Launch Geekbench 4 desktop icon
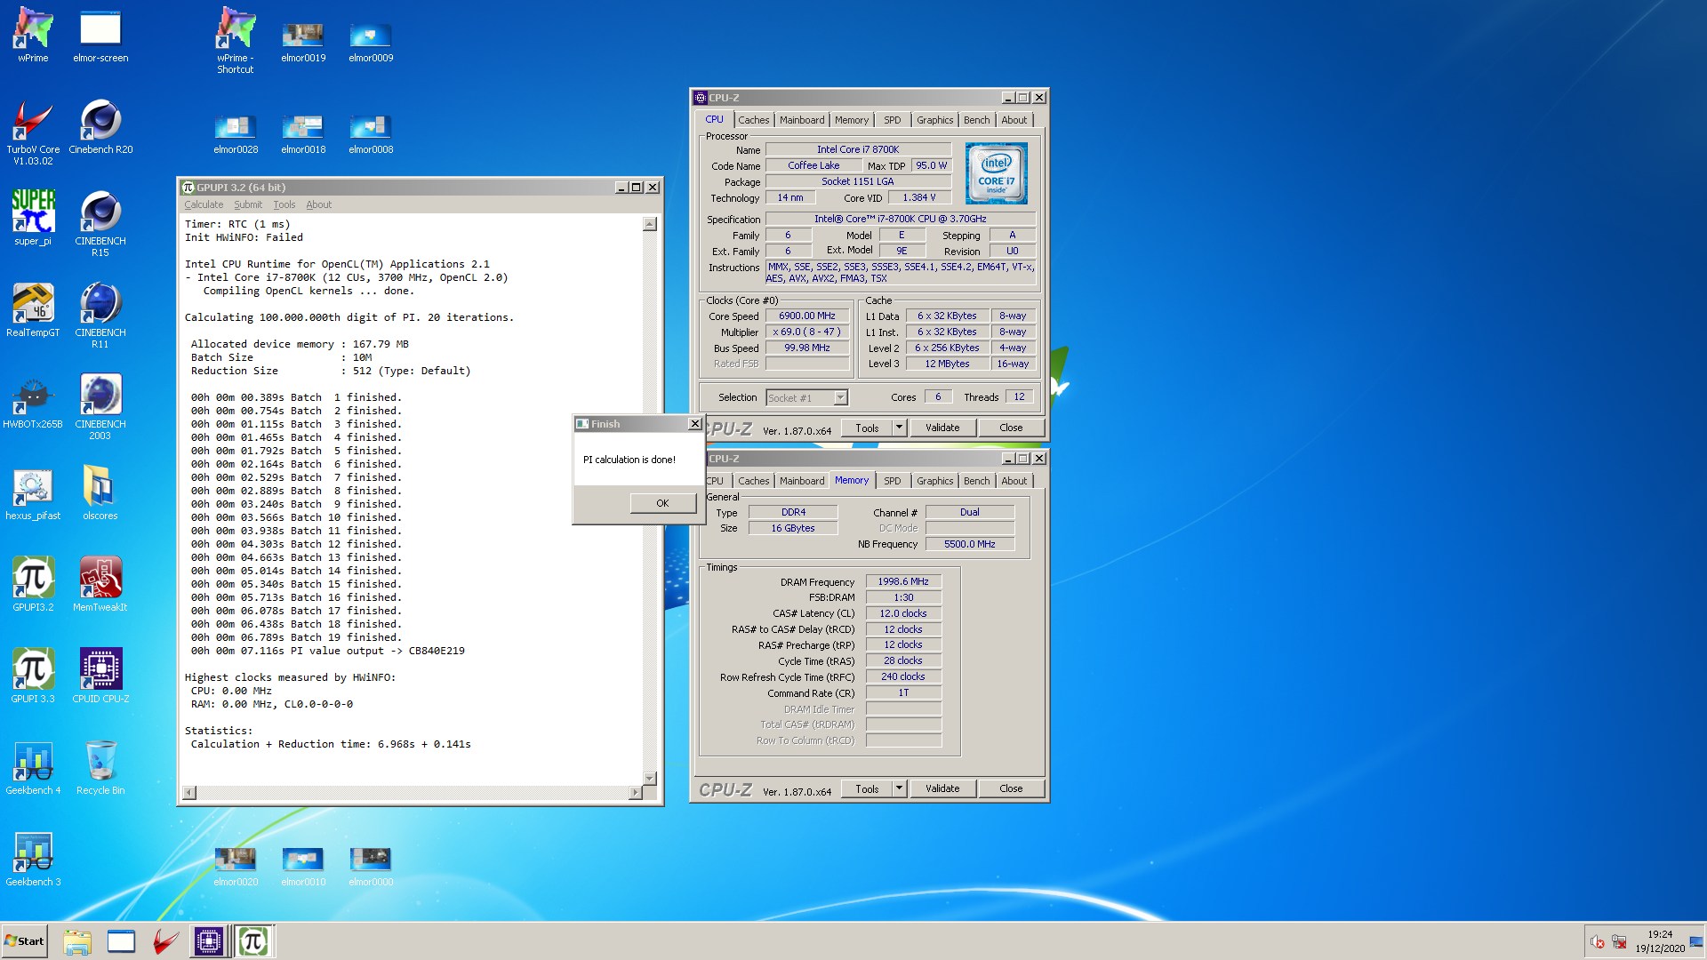This screenshot has width=1707, height=960. pos(33,767)
